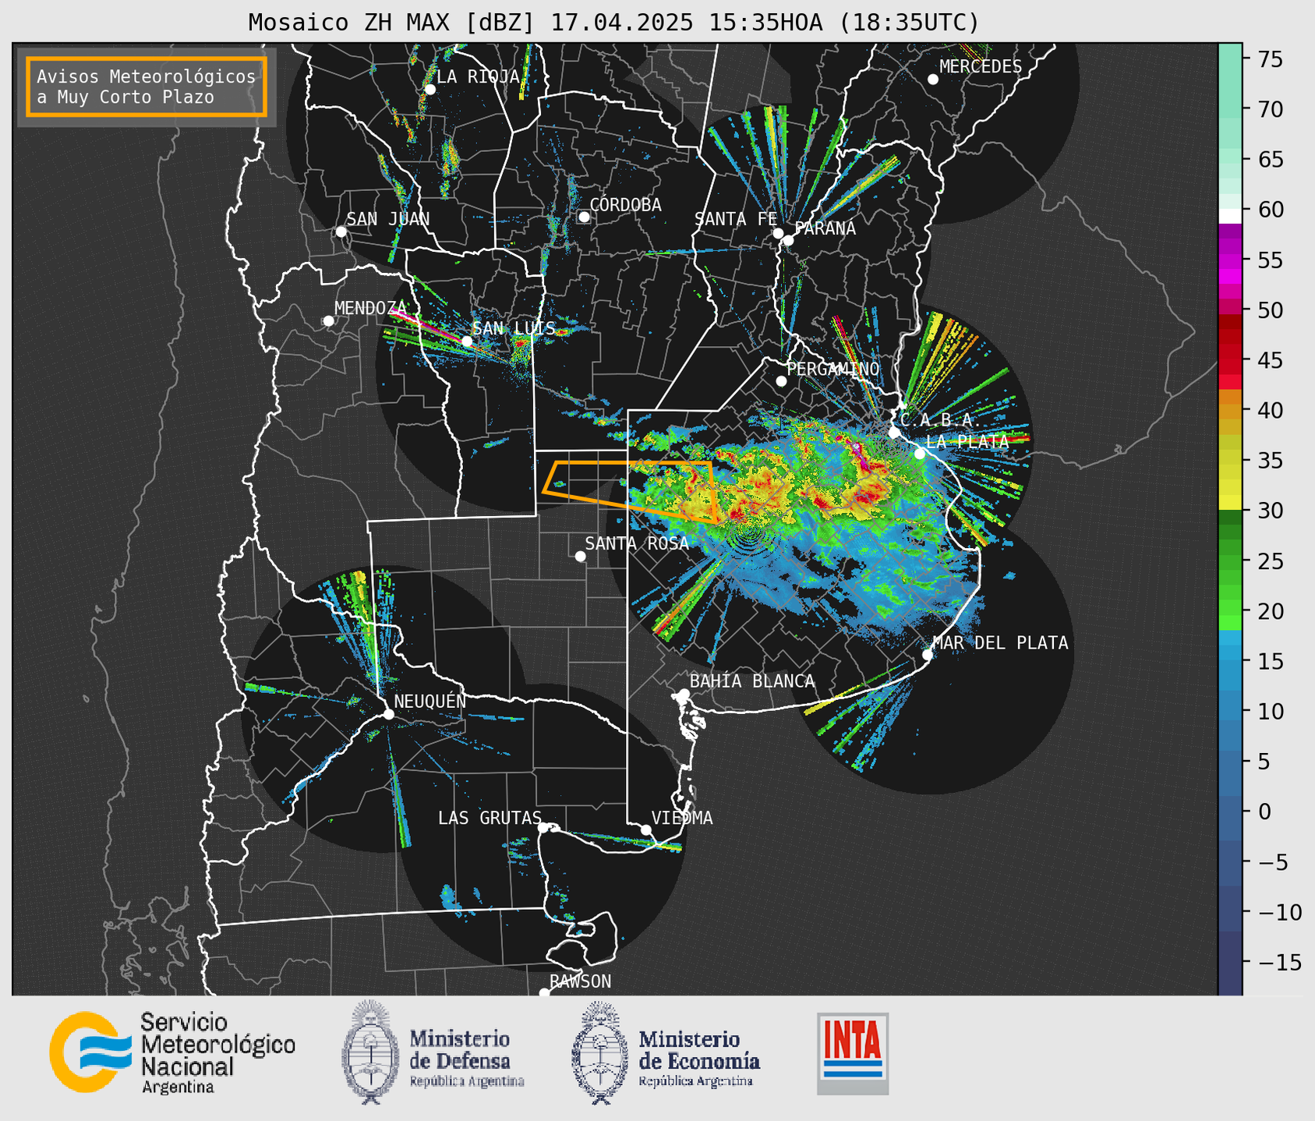Click the MAR DEL PLATA city marker dot
The image size is (1315, 1121).
[x=928, y=655]
